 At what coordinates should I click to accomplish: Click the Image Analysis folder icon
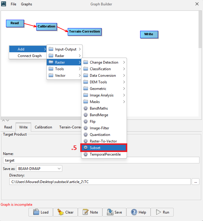pos(86,95)
